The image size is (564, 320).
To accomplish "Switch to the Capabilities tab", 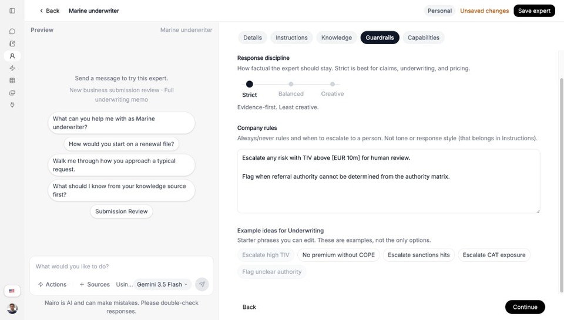I will point(424,38).
